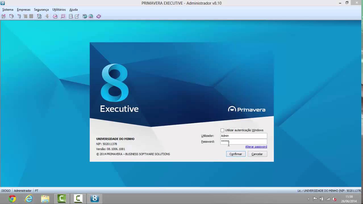Switch to Primavera 8 taskbar button
Image resolution: width=363 pixels, height=204 pixels.
click(95, 199)
